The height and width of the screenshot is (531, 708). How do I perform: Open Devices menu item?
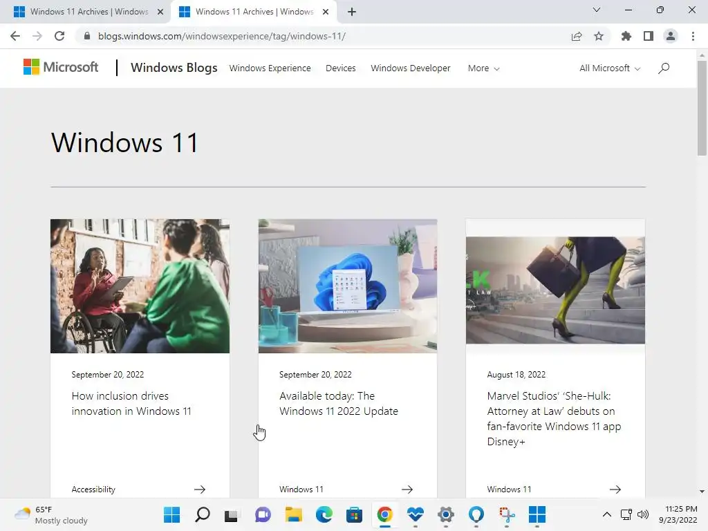click(340, 68)
